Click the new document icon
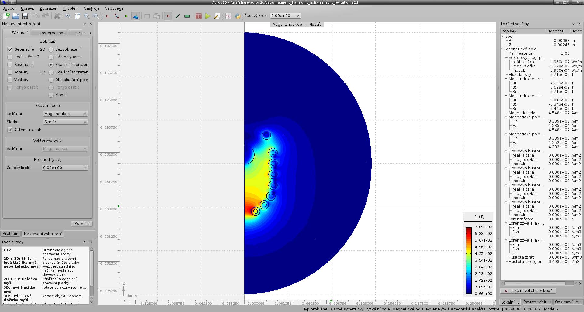This screenshot has height=312, width=584. tap(6, 16)
